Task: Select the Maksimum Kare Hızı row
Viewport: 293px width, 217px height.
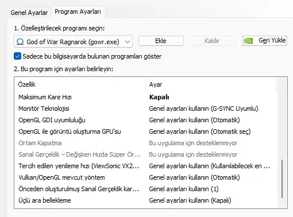Action: pos(145,97)
